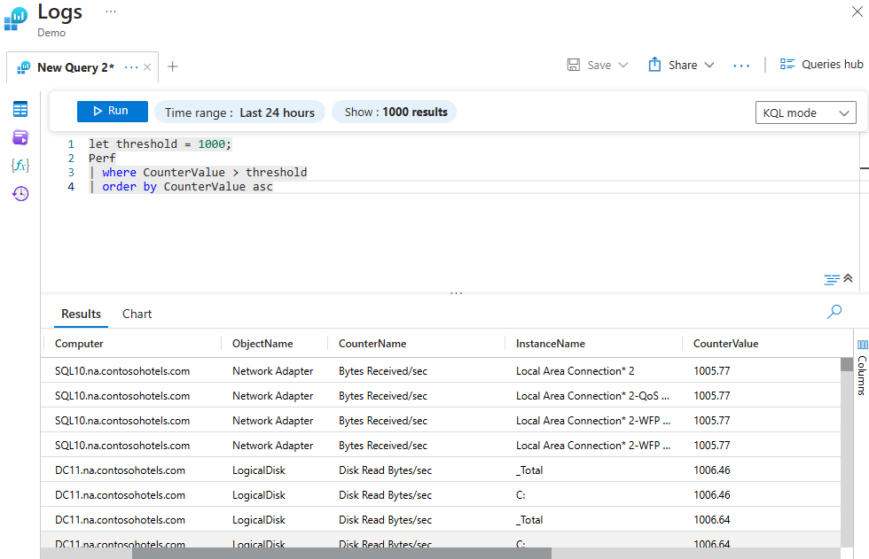Change the Time range Last 24 hours

pos(239,113)
